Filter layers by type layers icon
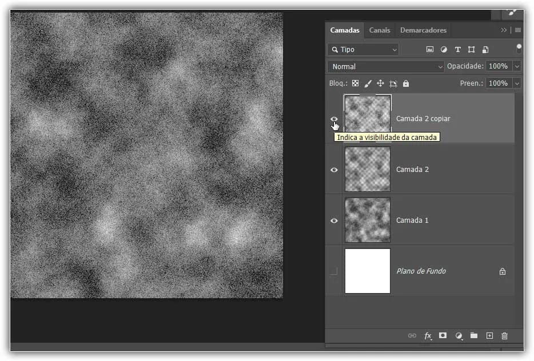This screenshot has height=361, width=534. pyautogui.click(x=458, y=50)
